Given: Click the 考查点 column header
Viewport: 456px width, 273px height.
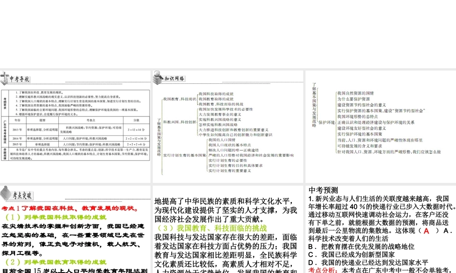Looking at the screenshot, I should coord(91,120).
